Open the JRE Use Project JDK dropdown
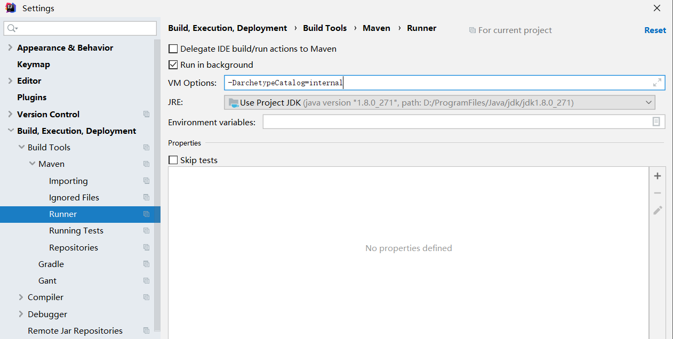 pyautogui.click(x=439, y=102)
